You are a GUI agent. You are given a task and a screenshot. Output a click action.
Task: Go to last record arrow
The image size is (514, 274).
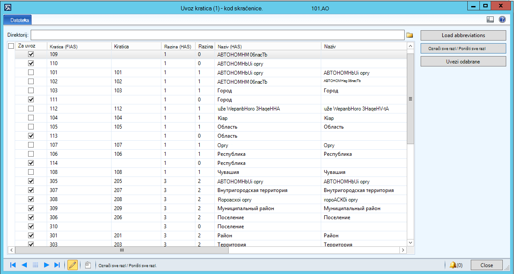click(x=57, y=265)
